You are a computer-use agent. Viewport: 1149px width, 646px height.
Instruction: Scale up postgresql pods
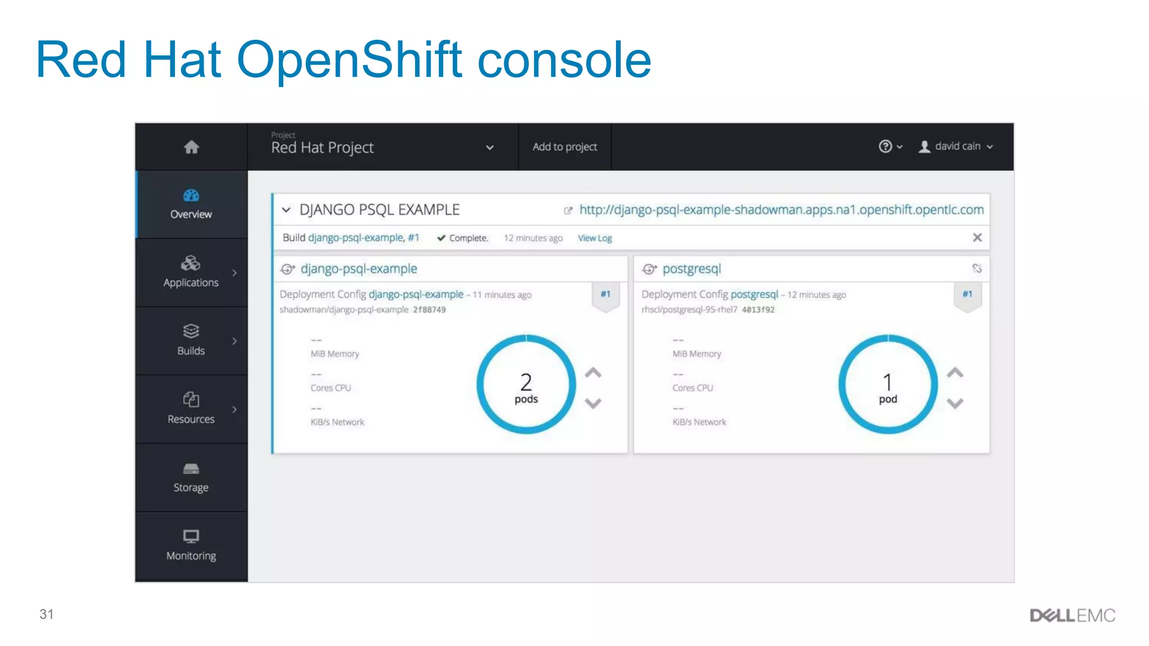[x=955, y=373]
